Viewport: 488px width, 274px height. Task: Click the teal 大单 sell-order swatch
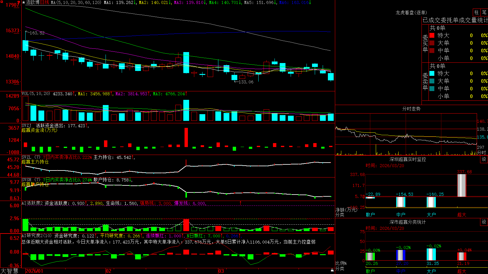[432, 81]
